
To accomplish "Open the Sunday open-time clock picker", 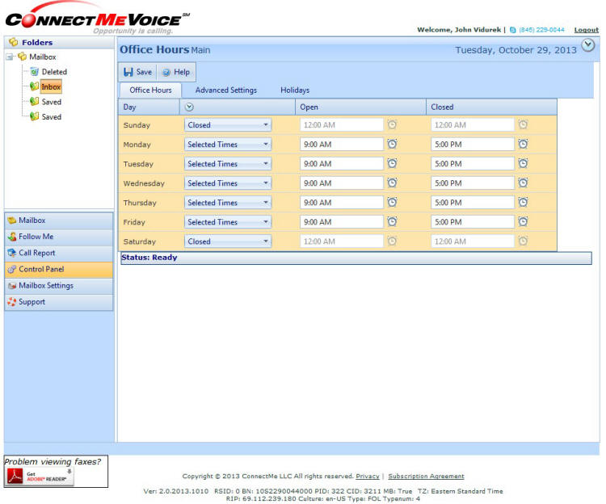I will (x=392, y=124).
